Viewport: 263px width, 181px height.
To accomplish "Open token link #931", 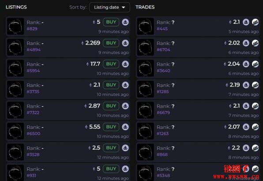I will 31,175.
